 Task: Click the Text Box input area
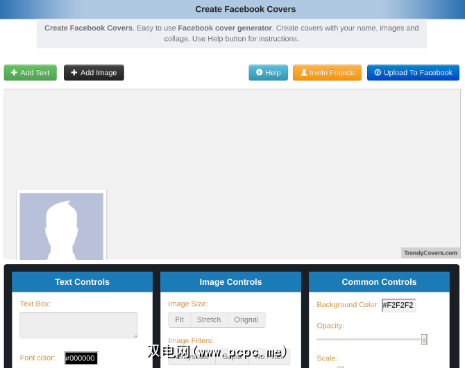(78, 325)
